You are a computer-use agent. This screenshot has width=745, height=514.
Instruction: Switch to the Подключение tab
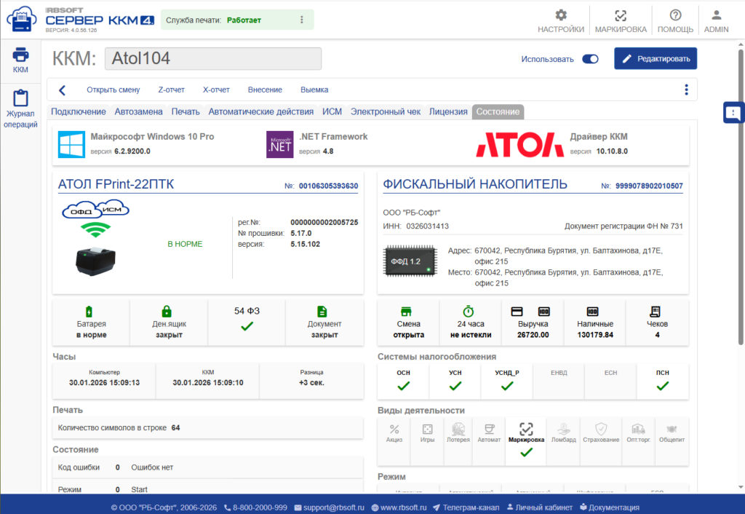pos(79,111)
